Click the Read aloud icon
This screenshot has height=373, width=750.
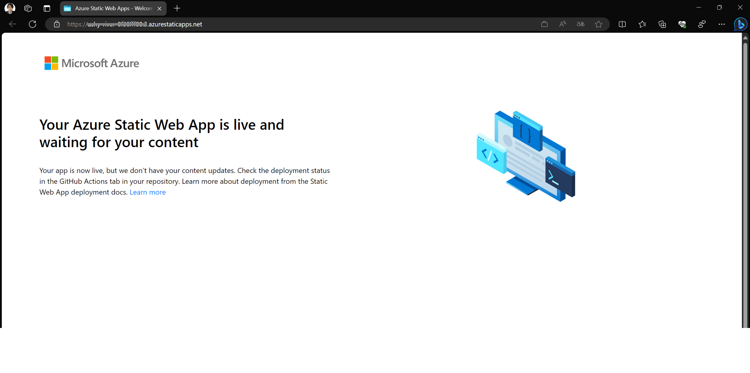pyautogui.click(x=562, y=24)
